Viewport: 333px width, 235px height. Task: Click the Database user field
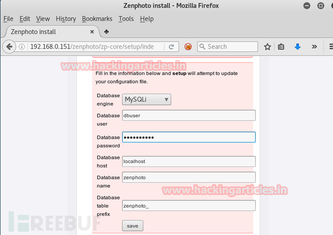[189, 115]
